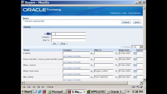Click the Go search button
167x94 pixels.
coord(55,44)
